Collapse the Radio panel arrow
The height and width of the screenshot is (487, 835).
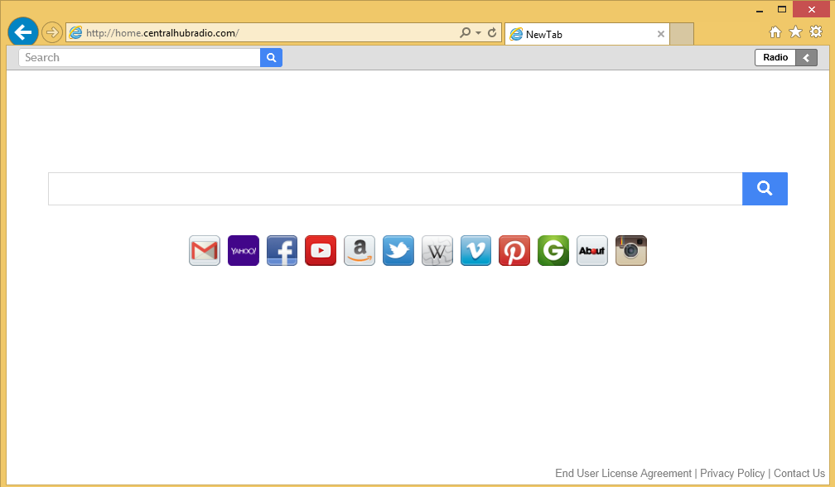(806, 57)
